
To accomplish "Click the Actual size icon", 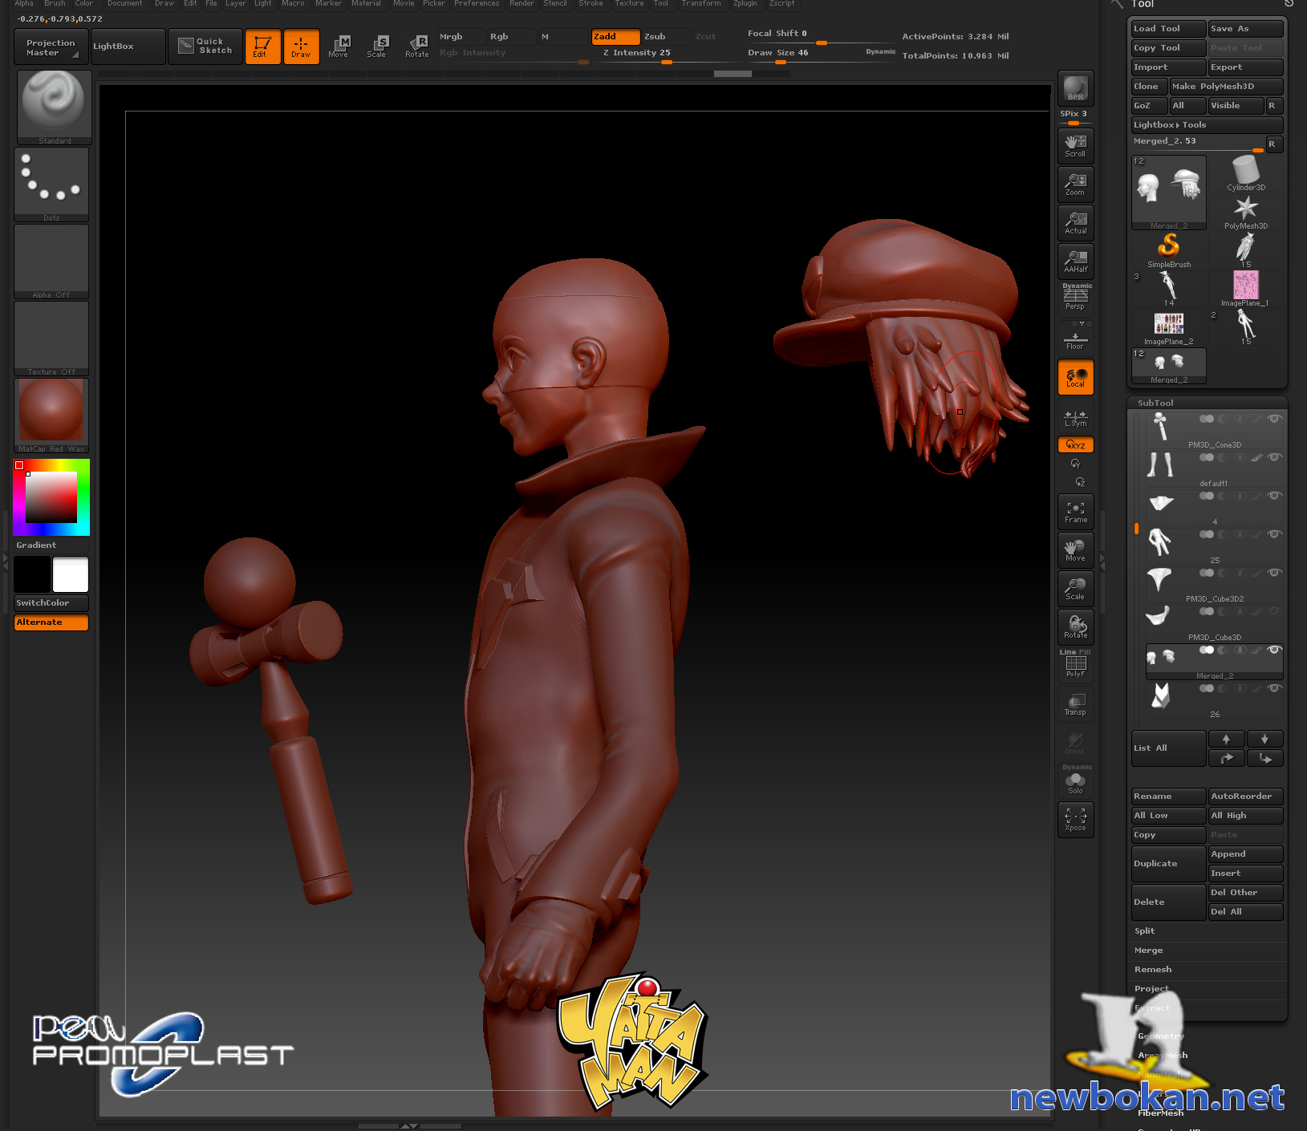I will (x=1075, y=223).
